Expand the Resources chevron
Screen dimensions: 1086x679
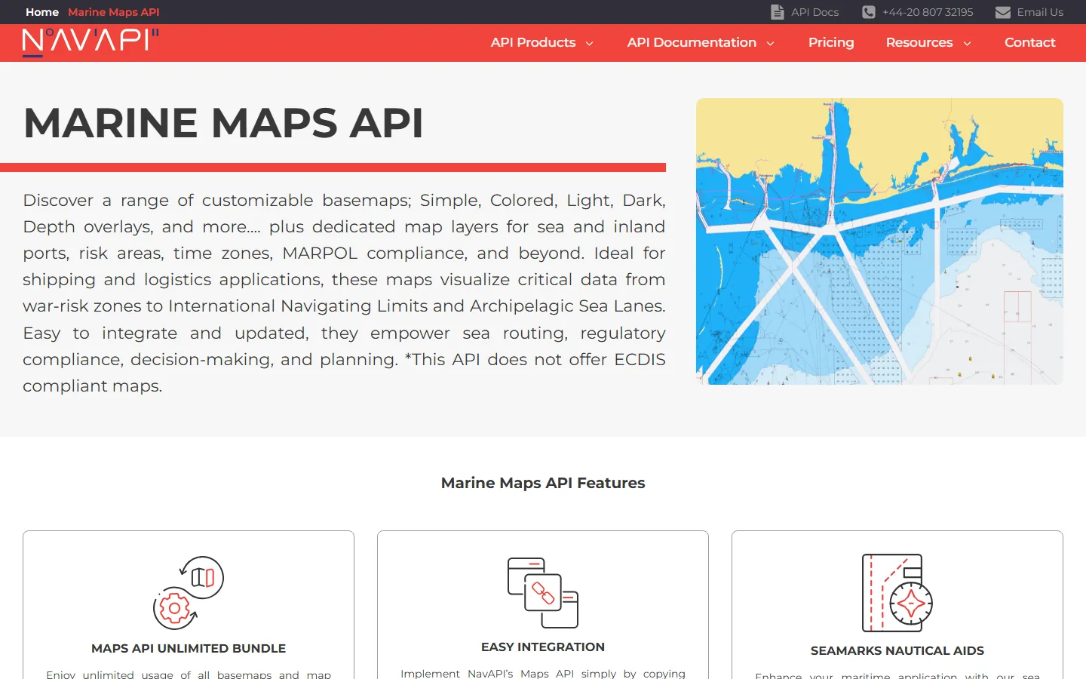coord(967,44)
